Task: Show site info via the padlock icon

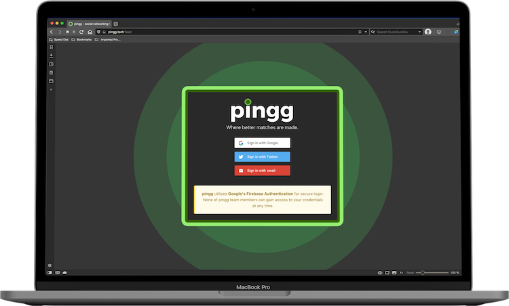Action: pos(105,32)
